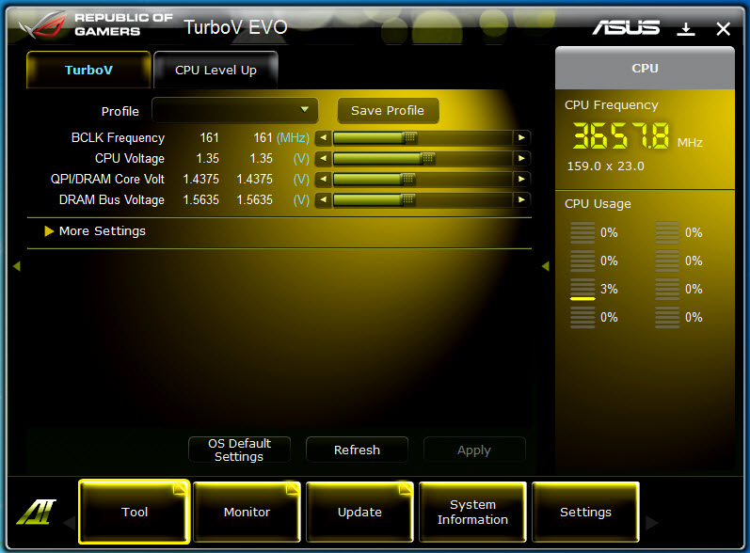Viewport: 750px width, 553px height.
Task: Decrease BCLK Frequency with left arrow
Action: tap(324, 137)
